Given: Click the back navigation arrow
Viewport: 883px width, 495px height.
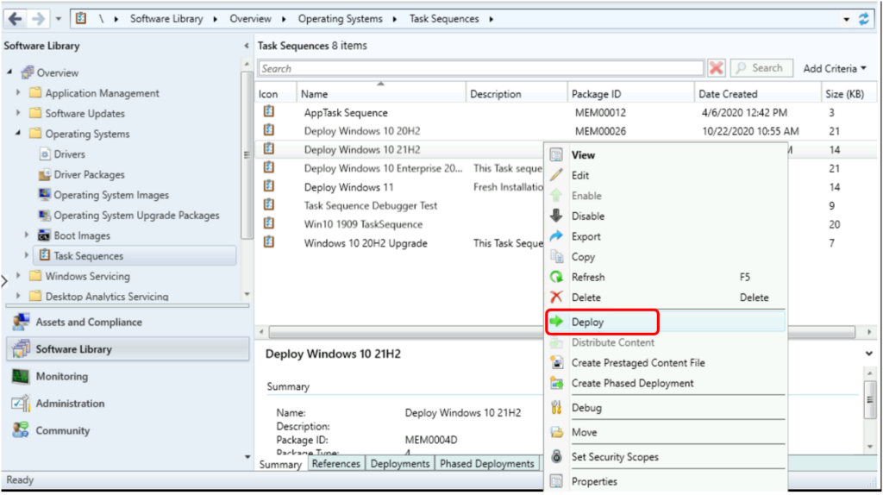Looking at the screenshot, I should coord(15,19).
